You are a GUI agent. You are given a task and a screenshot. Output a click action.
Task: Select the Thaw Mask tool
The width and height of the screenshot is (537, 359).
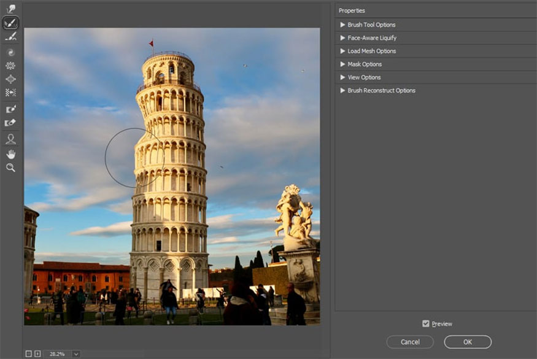pyautogui.click(x=10, y=122)
